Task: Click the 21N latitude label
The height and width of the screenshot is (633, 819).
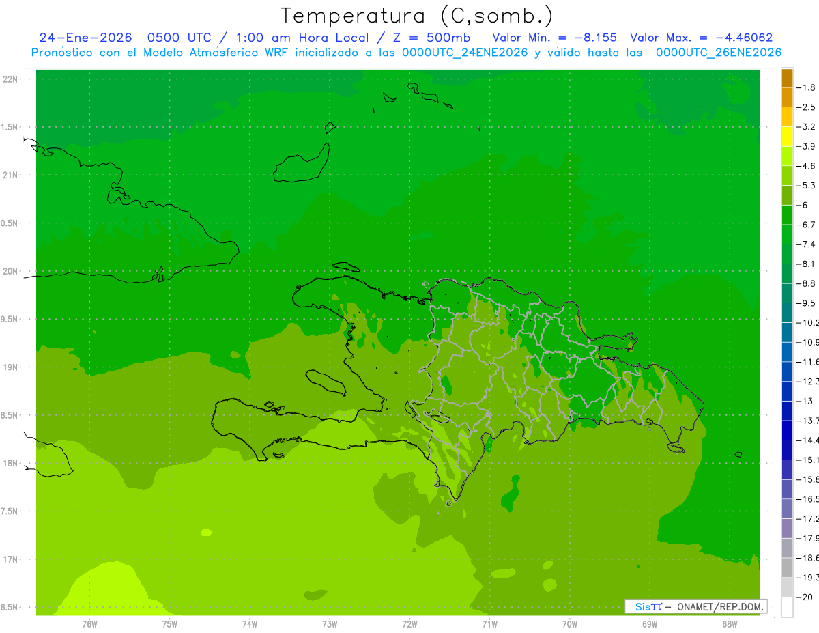Action: [11, 175]
